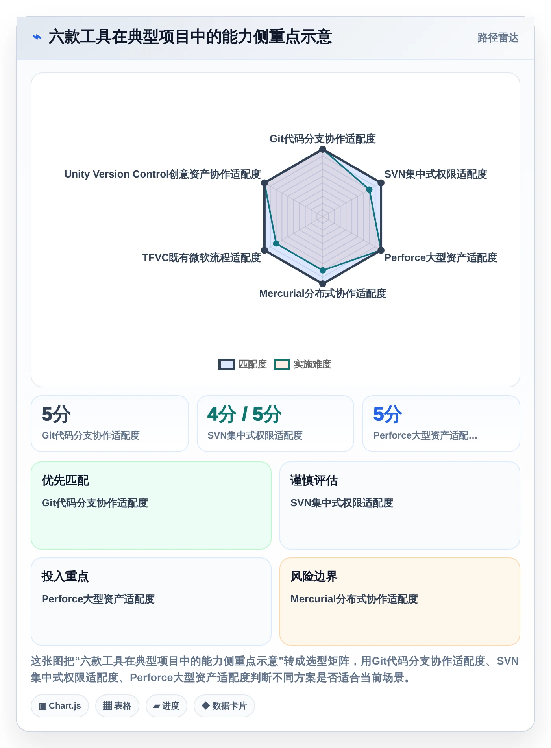This screenshot has height=748, width=551.
Task: Click the SVN集中式权限适配度 outer radar point
Action: (381, 183)
